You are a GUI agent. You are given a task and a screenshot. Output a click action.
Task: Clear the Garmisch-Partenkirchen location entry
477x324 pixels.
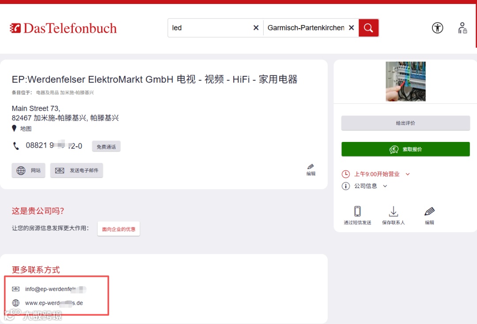[352, 28]
